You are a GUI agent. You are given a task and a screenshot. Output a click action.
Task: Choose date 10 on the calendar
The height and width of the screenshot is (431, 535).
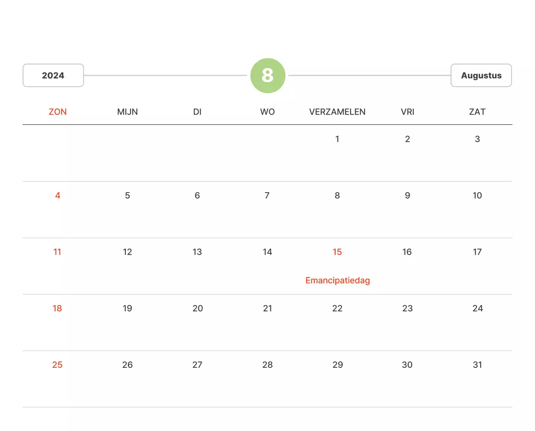[477, 196]
